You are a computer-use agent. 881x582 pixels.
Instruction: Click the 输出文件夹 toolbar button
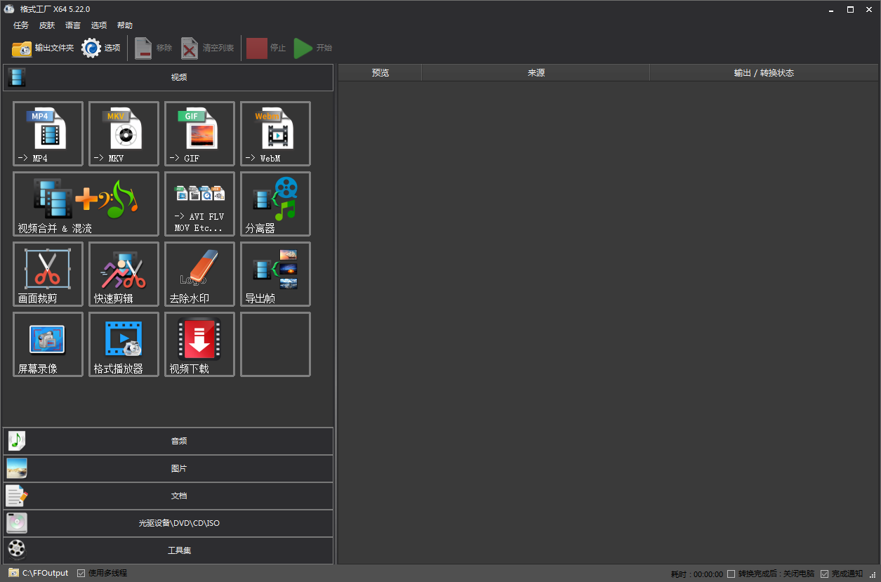[x=43, y=48]
